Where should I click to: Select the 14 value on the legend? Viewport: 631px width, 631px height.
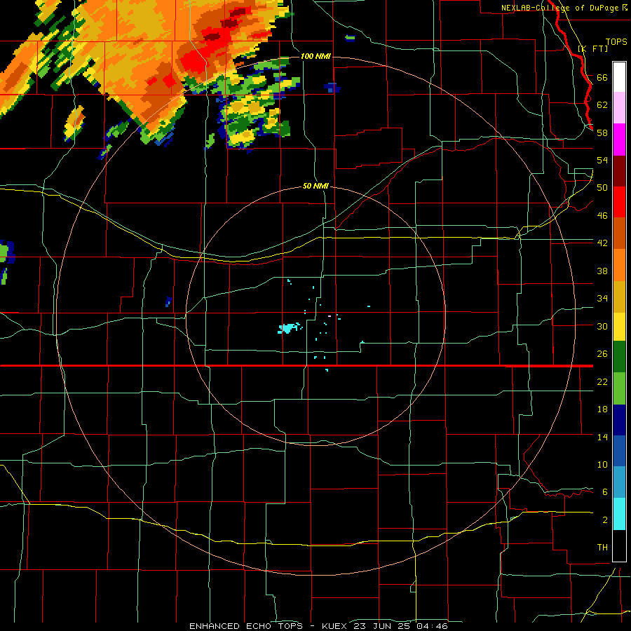[602, 437]
